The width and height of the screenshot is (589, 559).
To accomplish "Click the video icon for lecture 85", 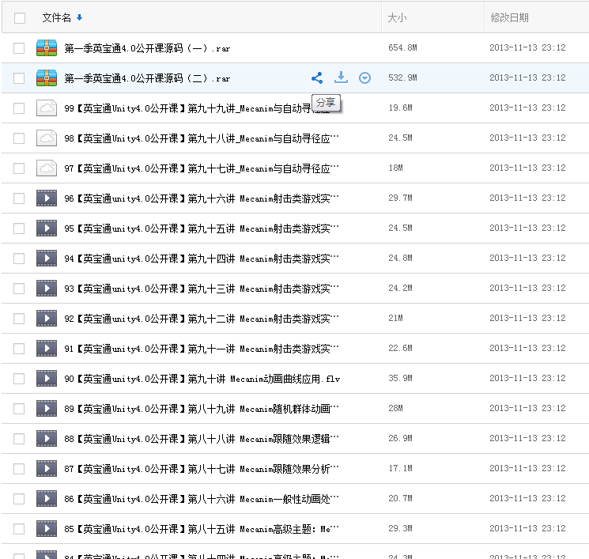I will pos(47,529).
